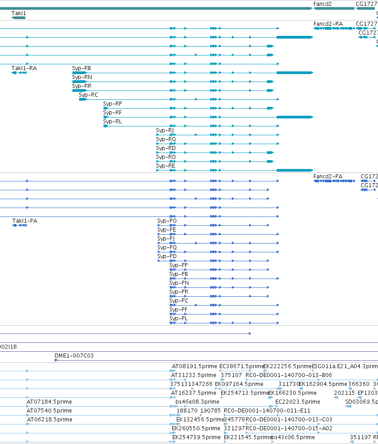The image size is (378, 444).
Task: Select the Syp-RF transcript label
Action: click(x=112, y=113)
